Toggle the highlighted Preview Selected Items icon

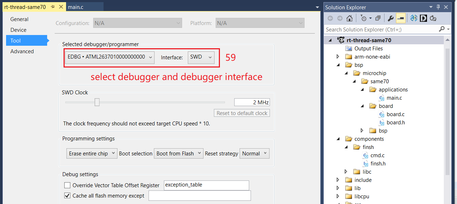(x=401, y=18)
